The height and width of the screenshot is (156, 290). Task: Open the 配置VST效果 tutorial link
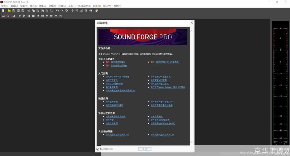click(x=158, y=80)
